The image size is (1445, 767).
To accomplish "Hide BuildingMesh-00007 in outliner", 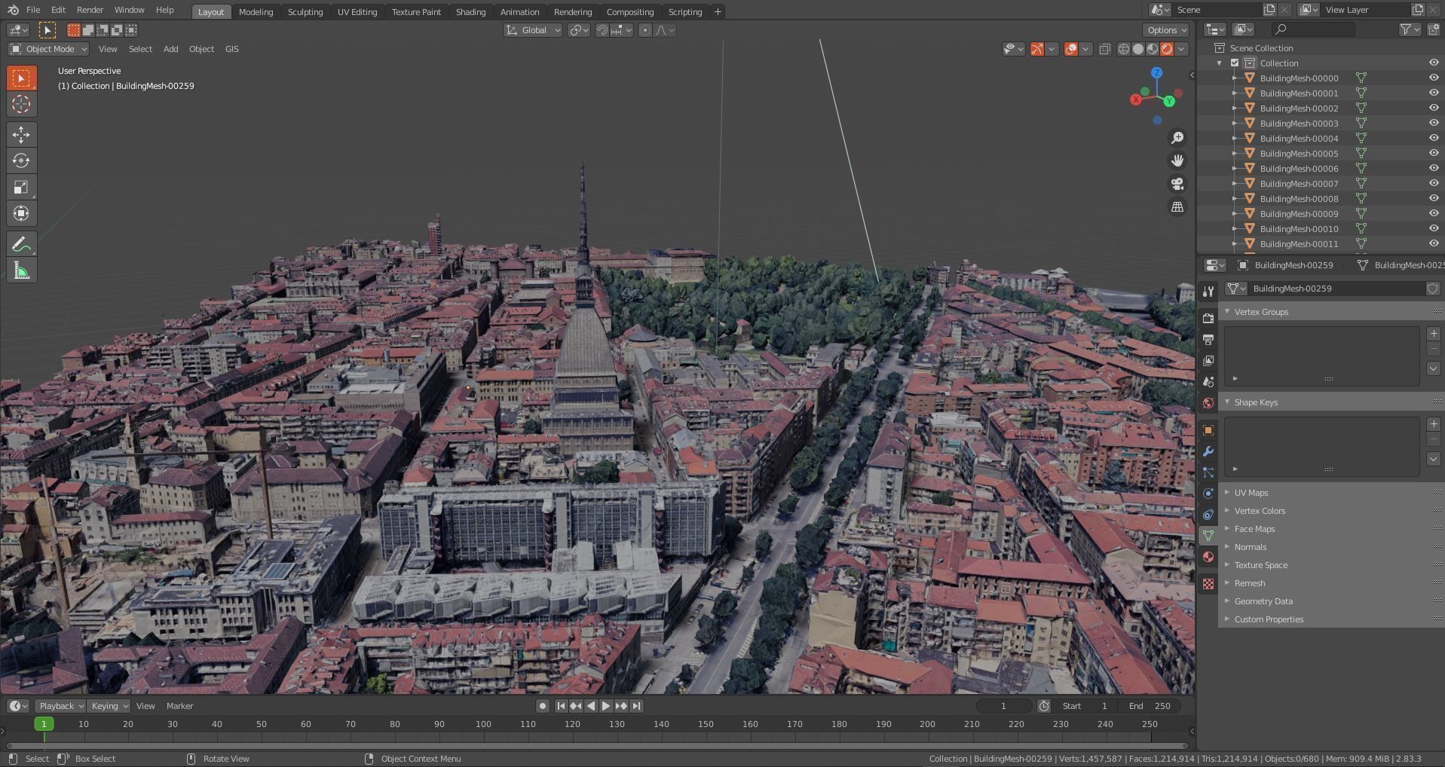I will pos(1433,183).
